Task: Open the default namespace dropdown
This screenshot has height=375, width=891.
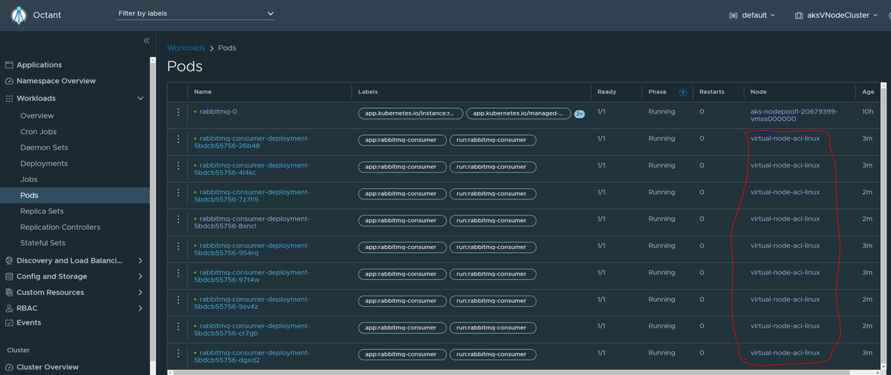Action: pos(752,15)
